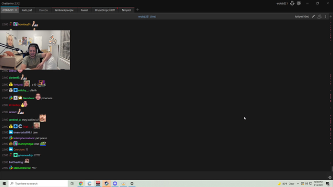Click bienclaro's brown crown badge
Image resolution: width=333 pixels, height=187 pixels.
click(20, 98)
